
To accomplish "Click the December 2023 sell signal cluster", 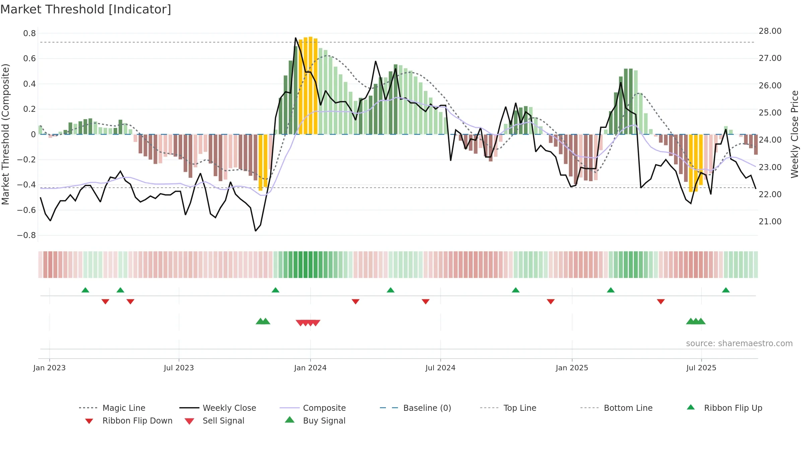I will (x=308, y=323).
